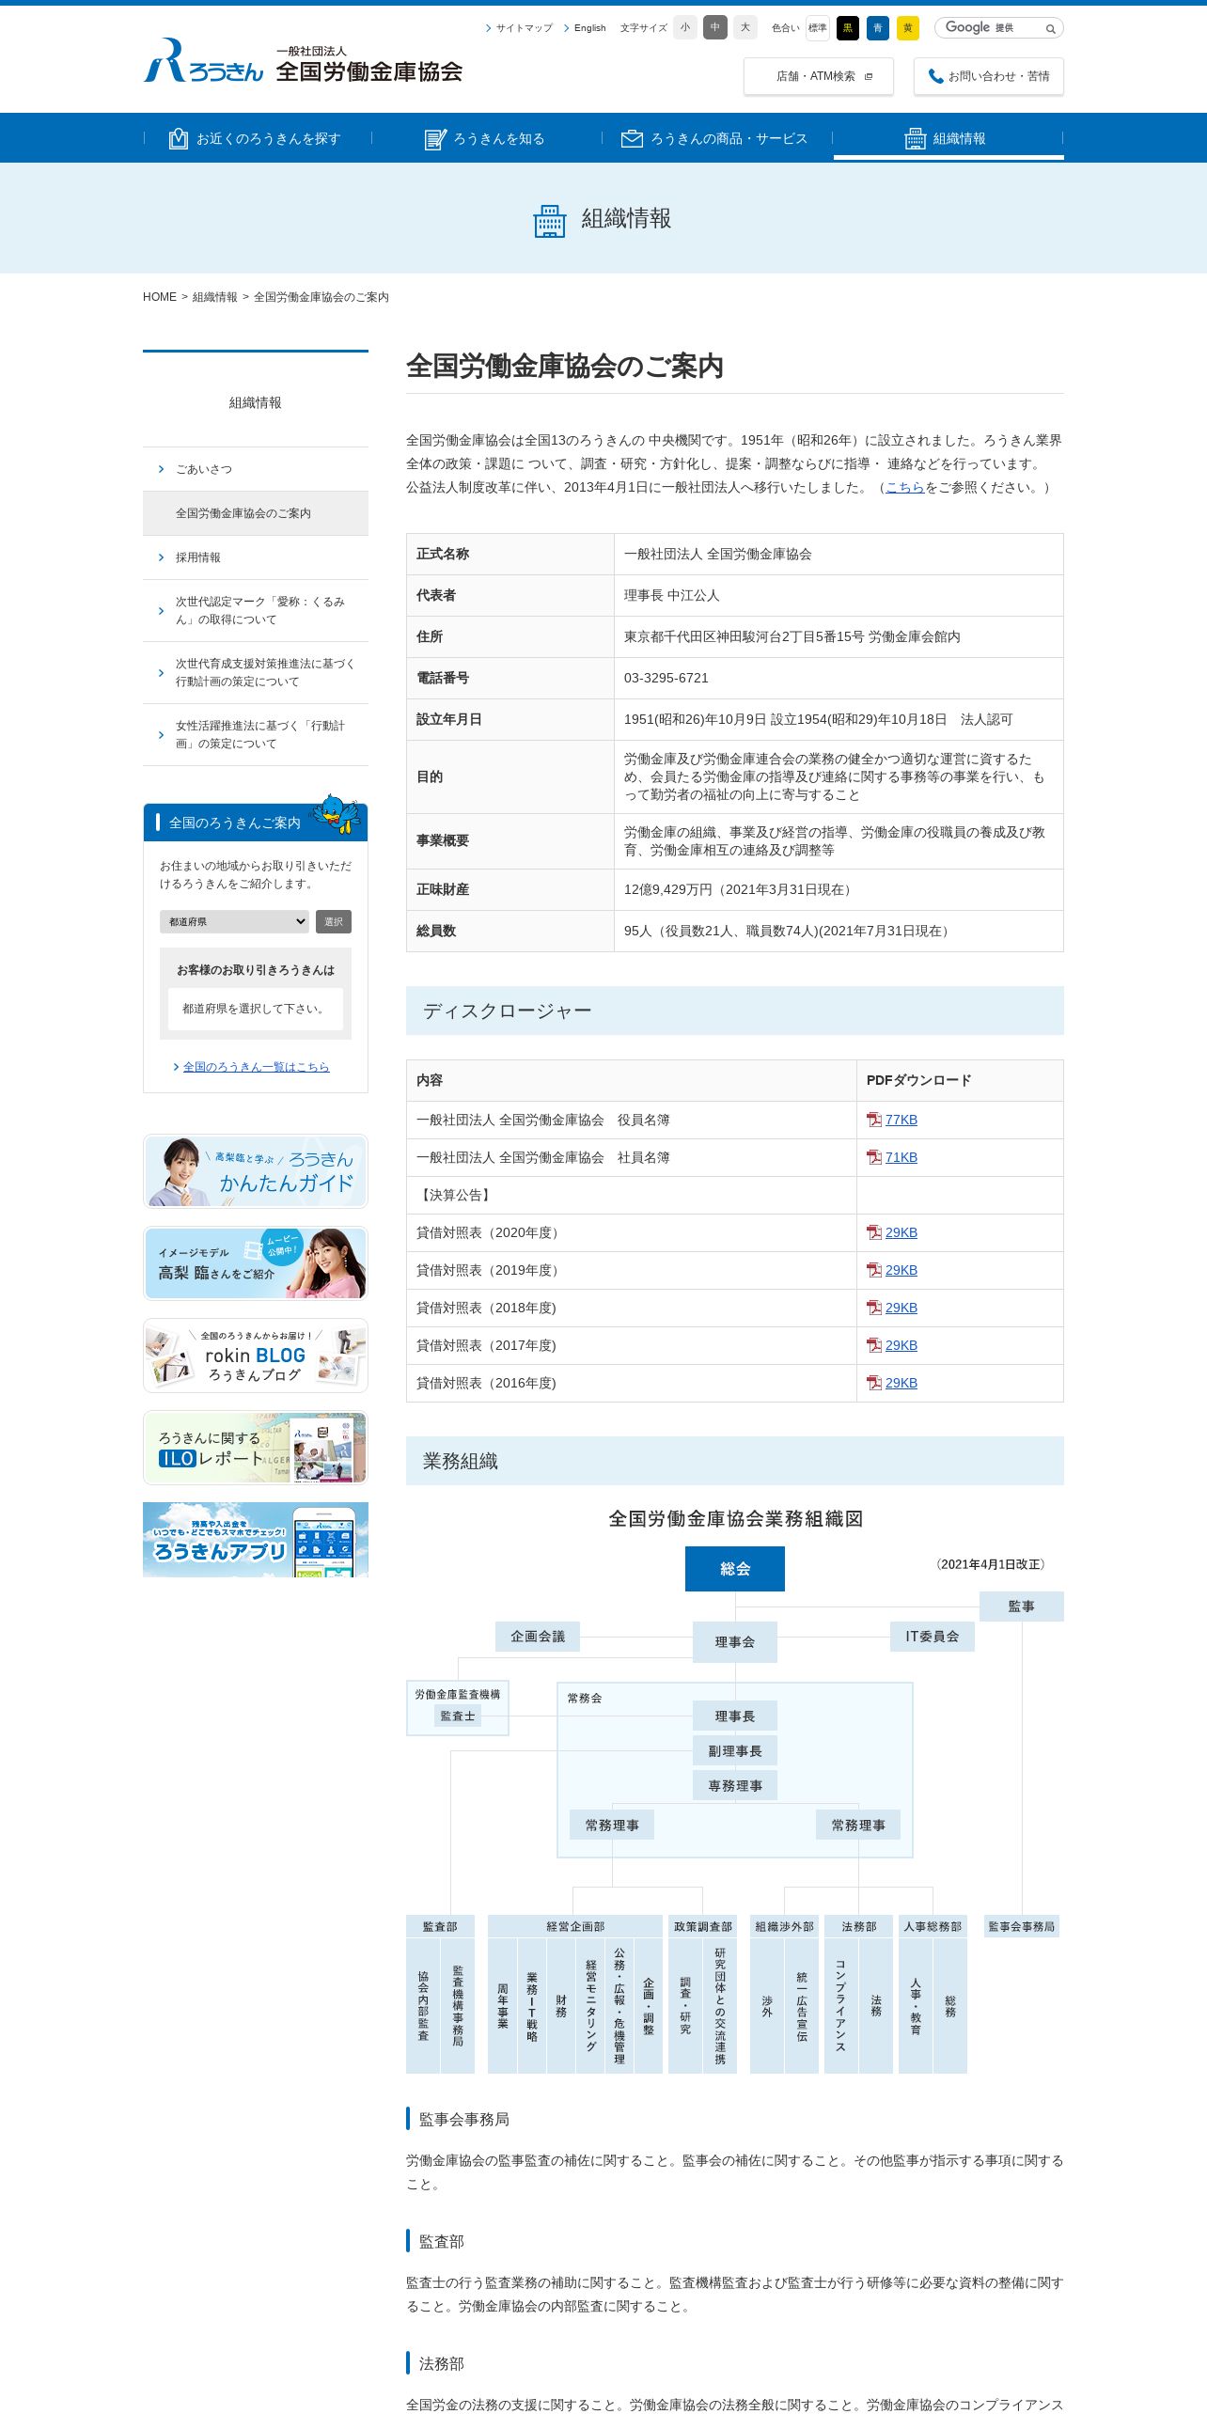Click chevron beside 次世代認定マーク くるみん
This screenshot has width=1207, height=2414.
161,611
